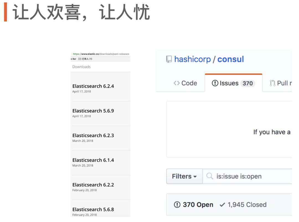Open the consul repository link

(x=231, y=59)
